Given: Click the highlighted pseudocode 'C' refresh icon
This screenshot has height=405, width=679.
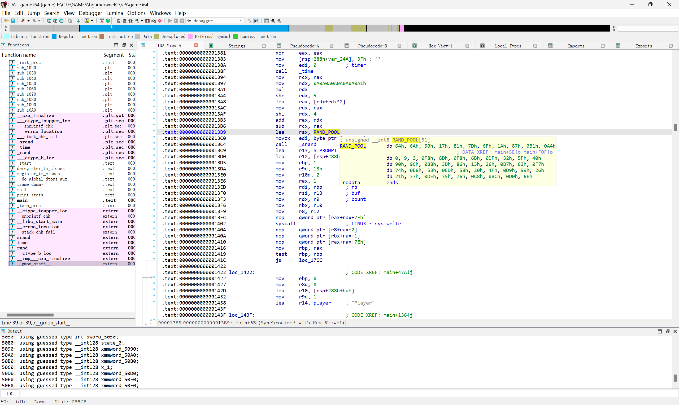Looking at the screenshot, I should [x=256, y=21].
